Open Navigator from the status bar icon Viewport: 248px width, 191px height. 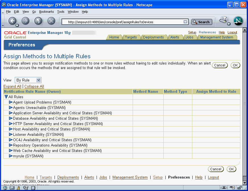5,187
